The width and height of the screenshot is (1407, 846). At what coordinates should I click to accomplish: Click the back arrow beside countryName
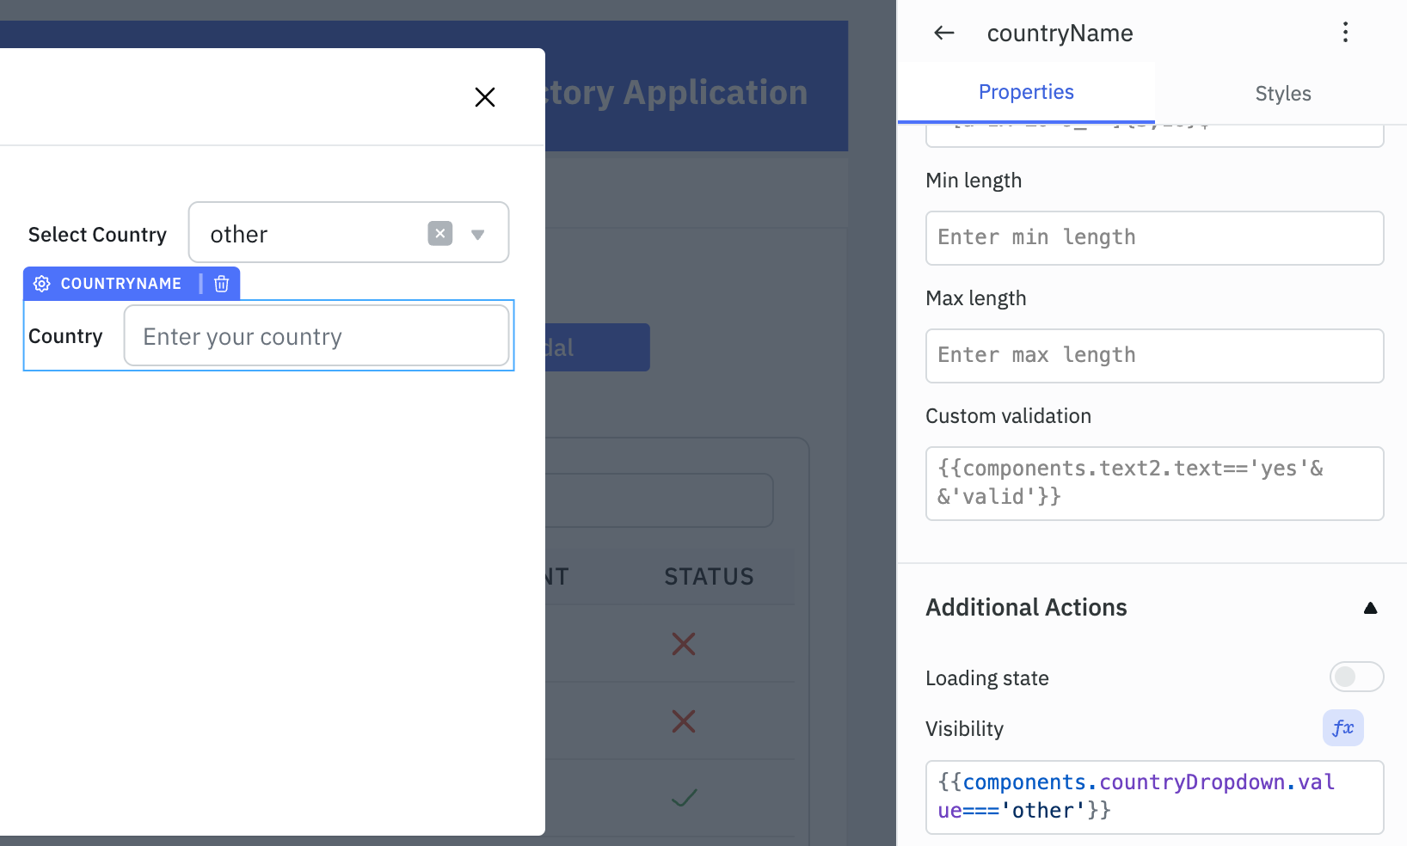[x=943, y=33]
